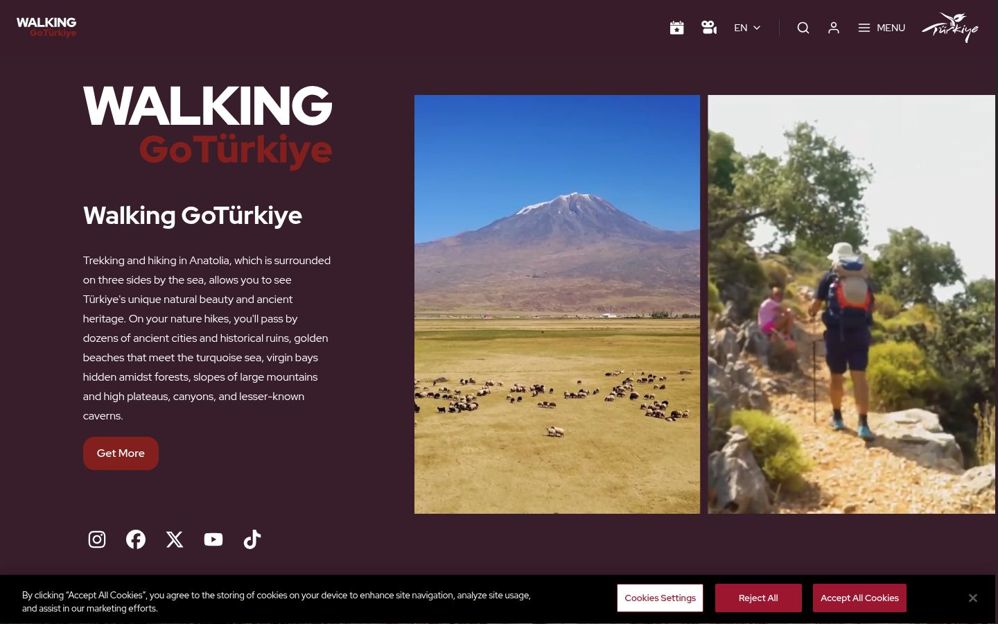998x624 pixels.
Task: Click the Get More button
Action: tap(121, 453)
